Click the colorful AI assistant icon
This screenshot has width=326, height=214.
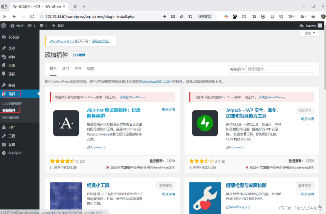click(x=226, y=16)
